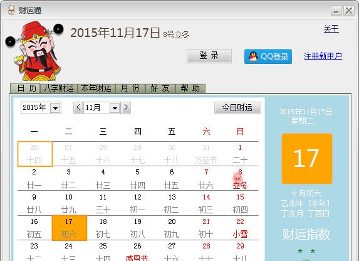The height and width of the screenshot is (261, 359).
Task: Click the God of Wealth mascot image
Action: coord(34,51)
